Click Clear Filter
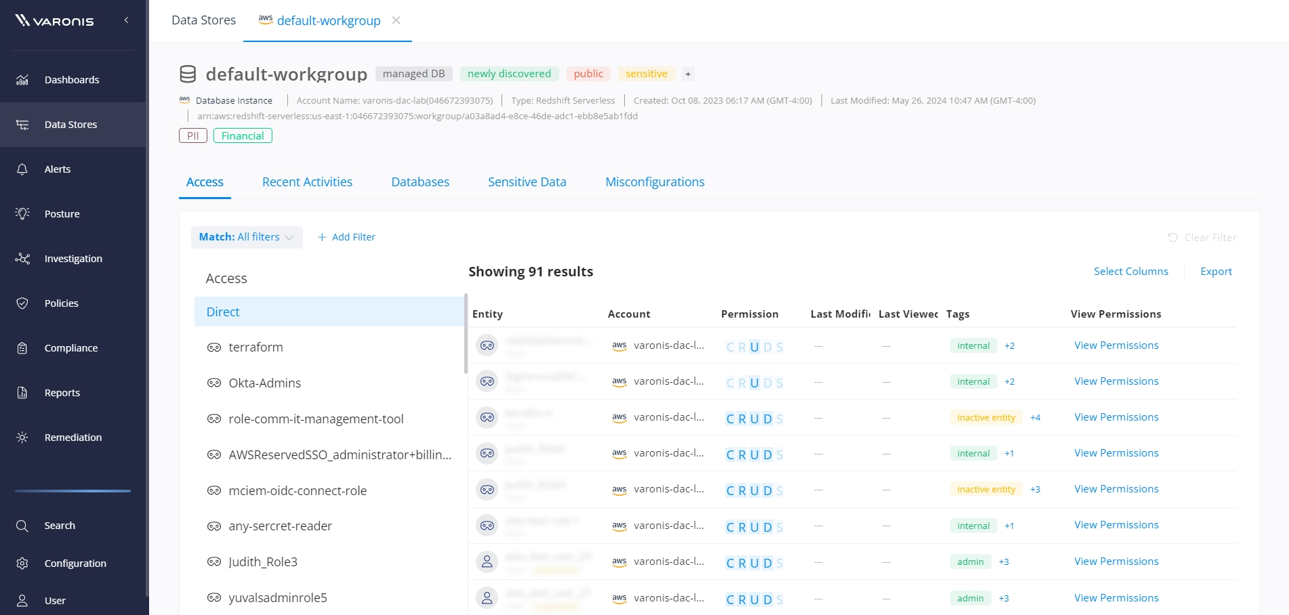The width and height of the screenshot is (1289, 615). coord(1202,238)
